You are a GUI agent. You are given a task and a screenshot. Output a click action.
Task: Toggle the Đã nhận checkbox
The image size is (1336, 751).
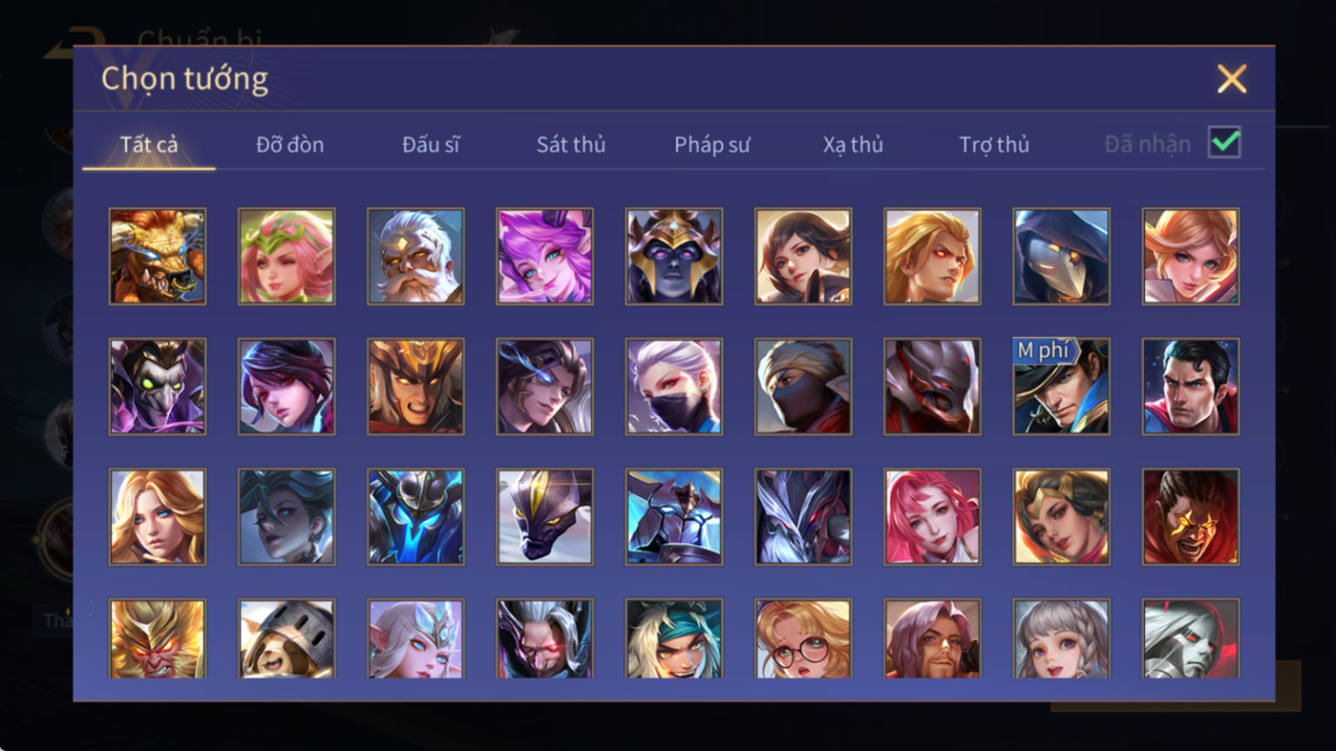point(1225,143)
